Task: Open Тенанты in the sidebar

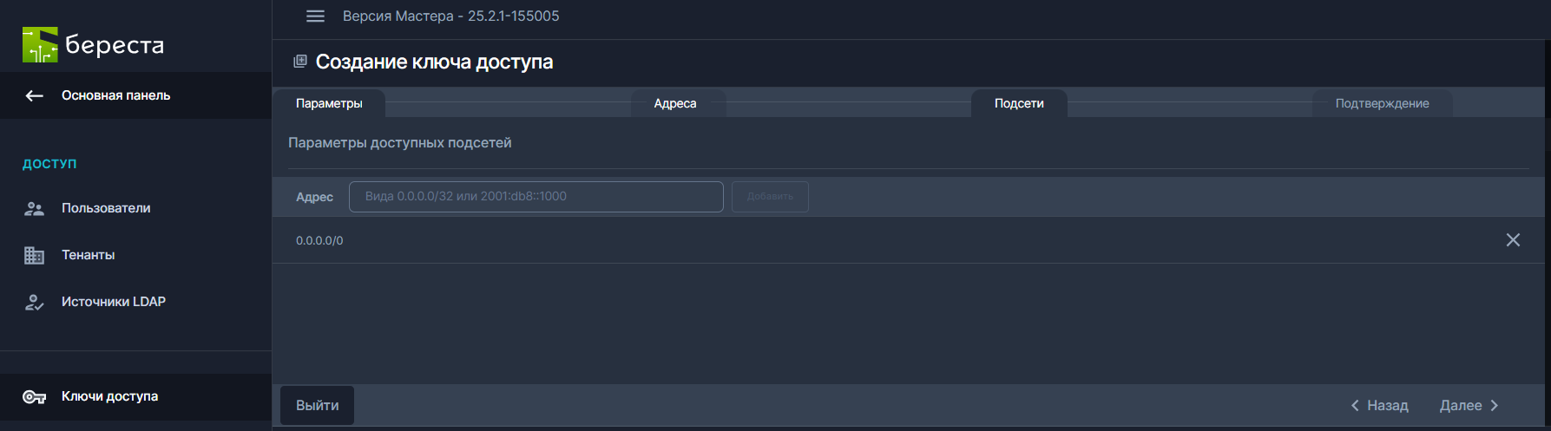Action: pos(89,255)
